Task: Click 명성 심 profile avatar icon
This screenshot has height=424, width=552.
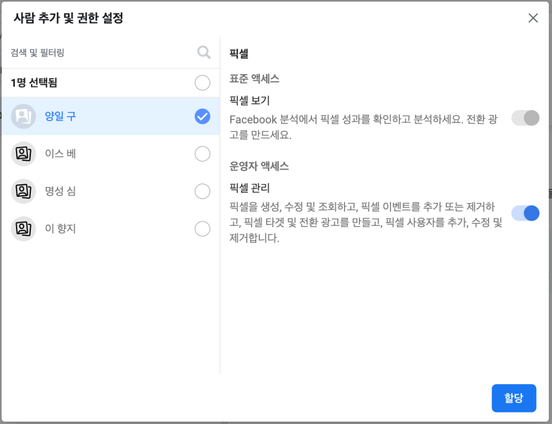Action: [x=23, y=191]
